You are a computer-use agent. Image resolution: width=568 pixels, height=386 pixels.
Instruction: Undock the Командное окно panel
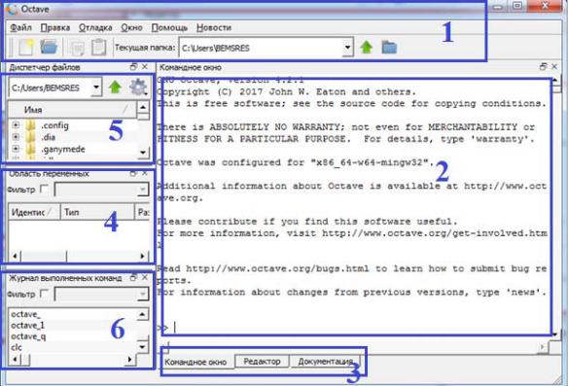pos(543,67)
